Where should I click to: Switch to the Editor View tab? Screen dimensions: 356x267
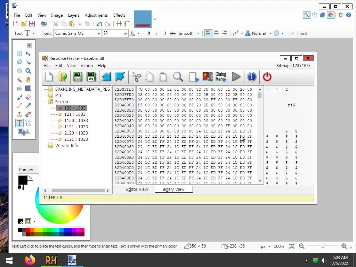[x=137, y=189]
